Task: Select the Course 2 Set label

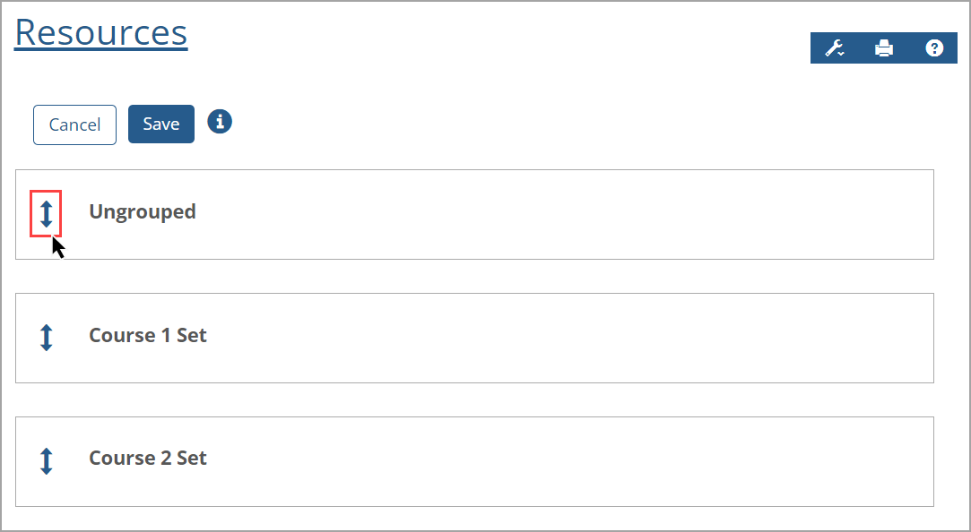Action: click(x=148, y=459)
